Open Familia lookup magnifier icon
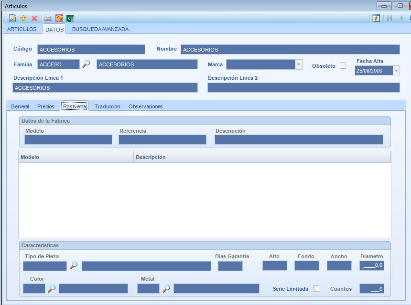This screenshot has width=411, height=305. pyautogui.click(x=86, y=64)
